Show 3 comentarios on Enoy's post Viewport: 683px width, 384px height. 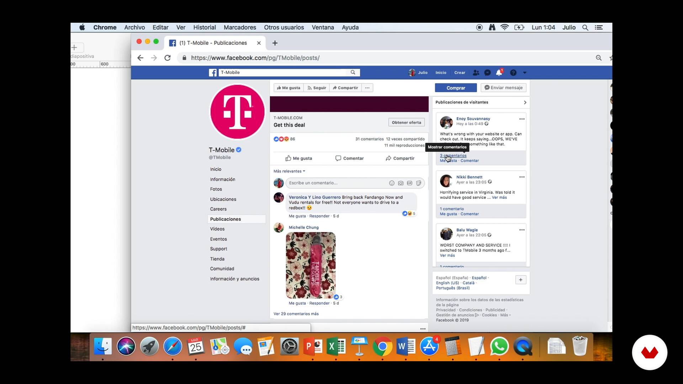pyautogui.click(x=453, y=156)
